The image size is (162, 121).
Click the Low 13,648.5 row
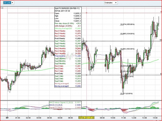[68, 18]
